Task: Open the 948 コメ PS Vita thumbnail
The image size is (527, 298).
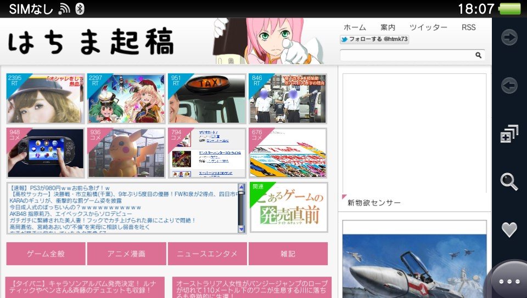Action: (46, 153)
